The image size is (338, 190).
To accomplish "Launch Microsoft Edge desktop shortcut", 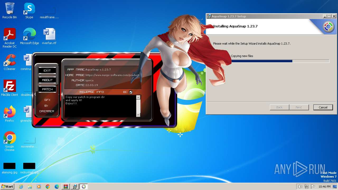I will coord(29,36).
